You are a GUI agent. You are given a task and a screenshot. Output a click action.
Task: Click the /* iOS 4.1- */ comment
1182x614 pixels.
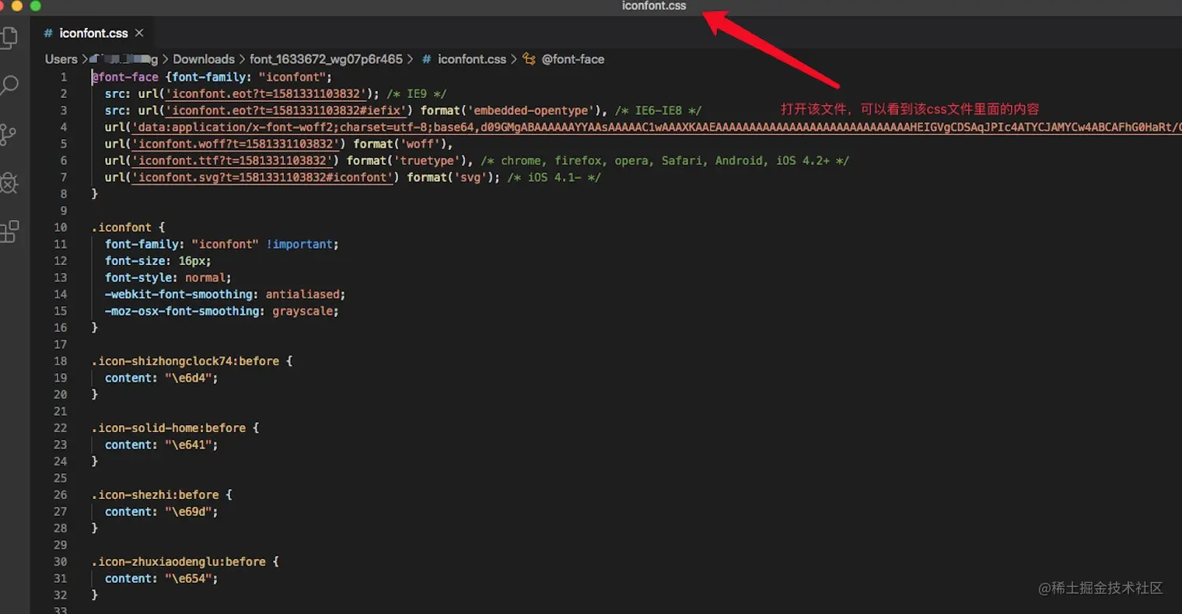(x=554, y=177)
